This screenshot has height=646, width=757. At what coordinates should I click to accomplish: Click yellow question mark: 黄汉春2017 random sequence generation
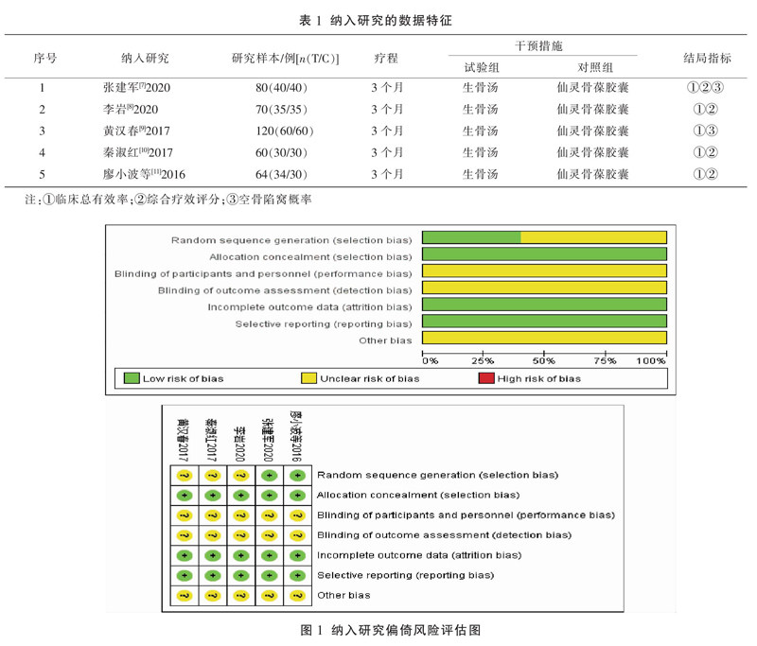[x=185, y=476]
